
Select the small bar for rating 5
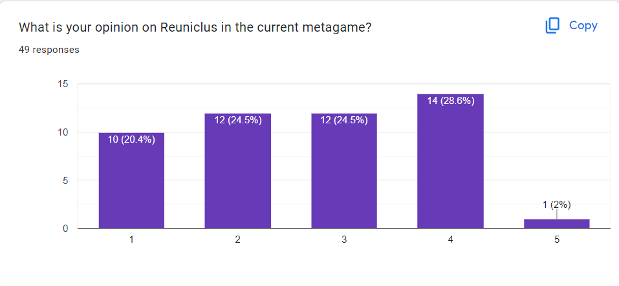[x=557, y=223]
